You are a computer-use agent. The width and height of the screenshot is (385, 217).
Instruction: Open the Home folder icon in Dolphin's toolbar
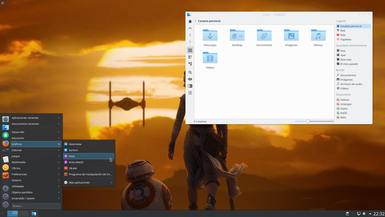click(x=190, y=21)
